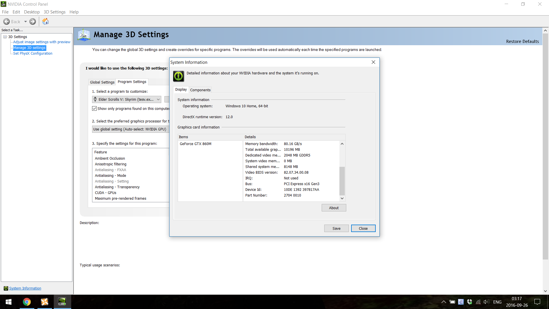549x309 pixels.
Task: Click the main page vertical scrollbar thumb
Action: [545, 146]
